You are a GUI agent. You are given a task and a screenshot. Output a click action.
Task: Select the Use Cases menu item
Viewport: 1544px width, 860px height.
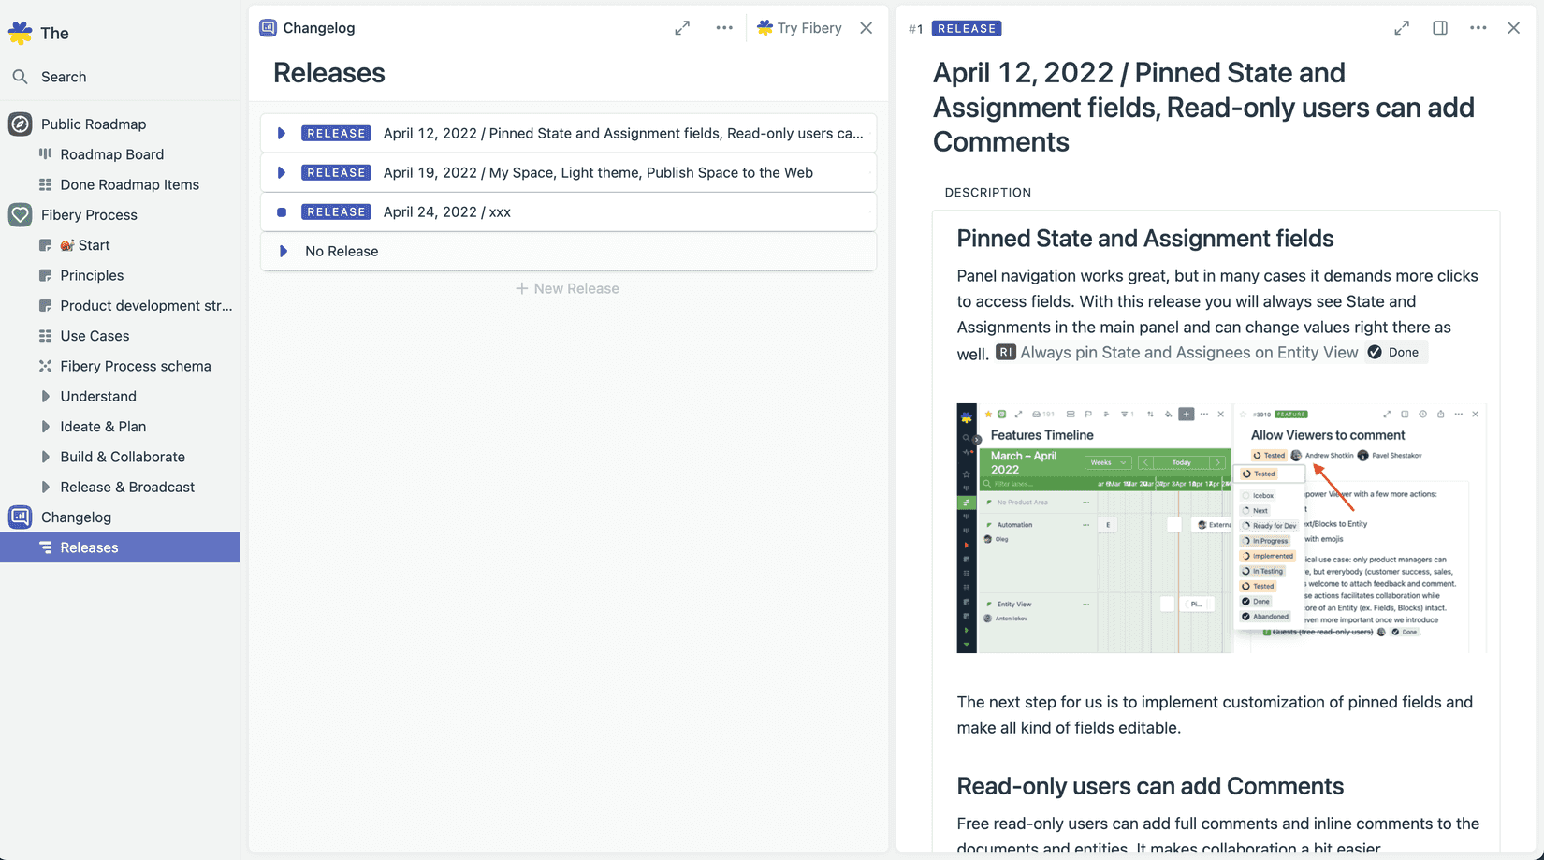coord(94,335)
